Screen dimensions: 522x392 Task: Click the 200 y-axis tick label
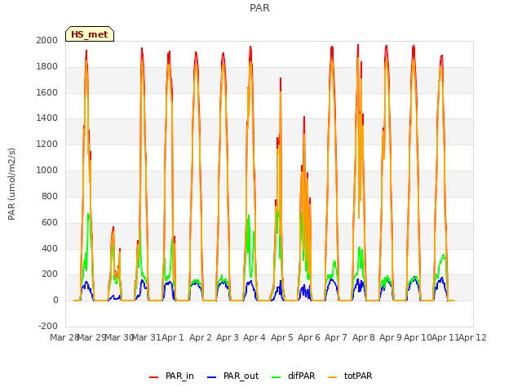tap(50, 274)
